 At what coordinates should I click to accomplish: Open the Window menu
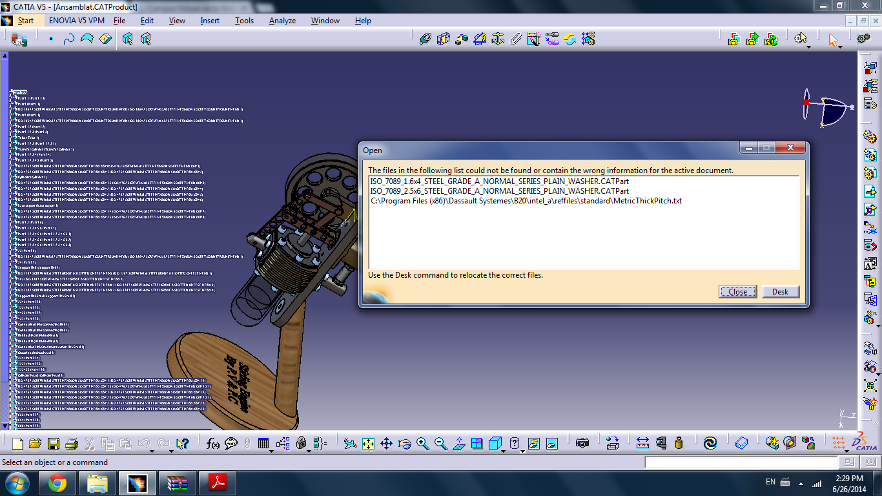pos(325,21)
